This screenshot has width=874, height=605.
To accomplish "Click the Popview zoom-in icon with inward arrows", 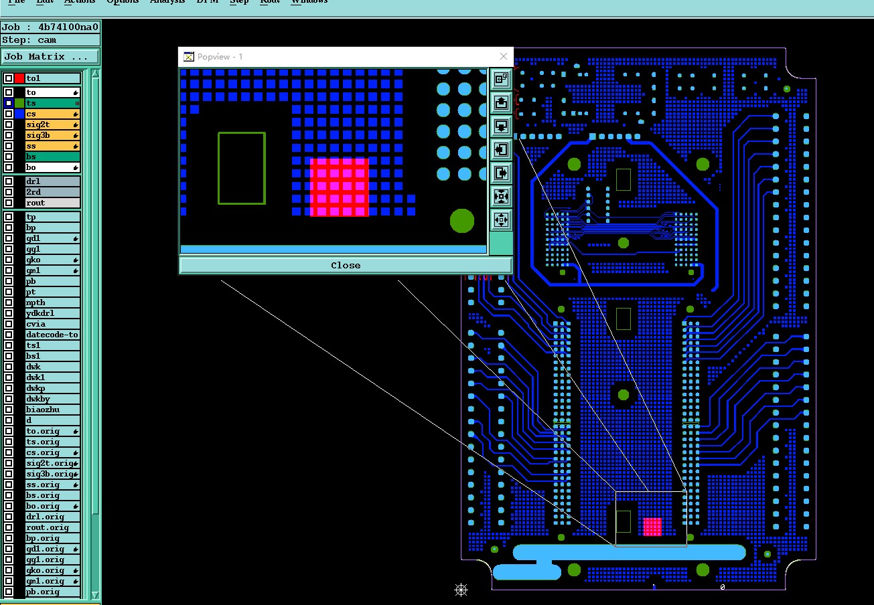I will 501,196.
